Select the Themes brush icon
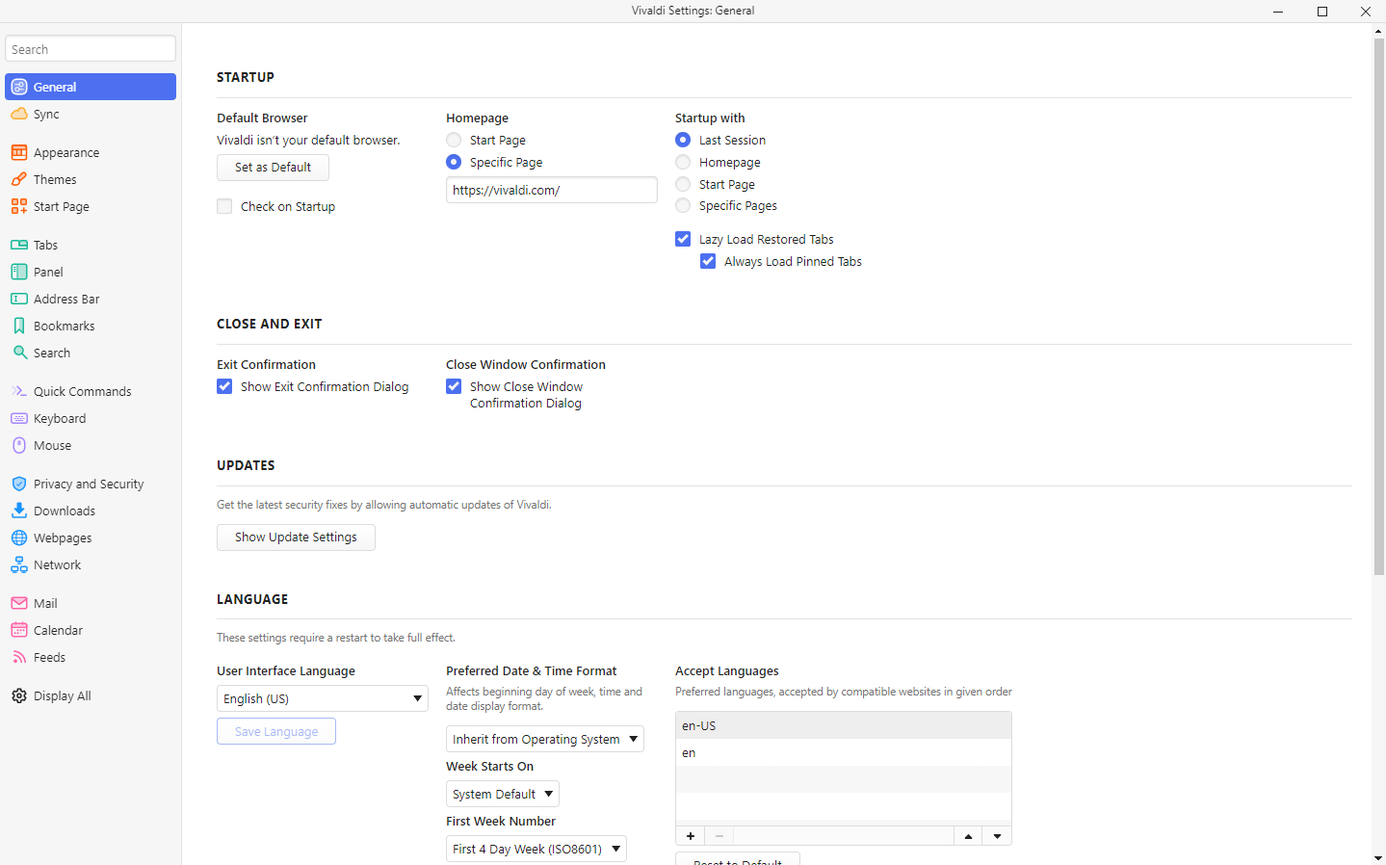1386x865 pixels. [19, 179]
